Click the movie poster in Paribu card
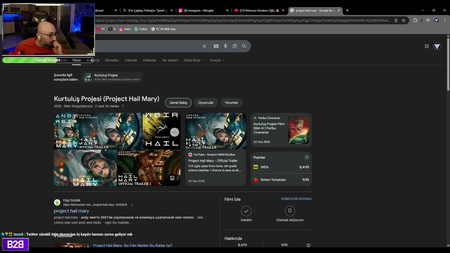 [298, 130]
